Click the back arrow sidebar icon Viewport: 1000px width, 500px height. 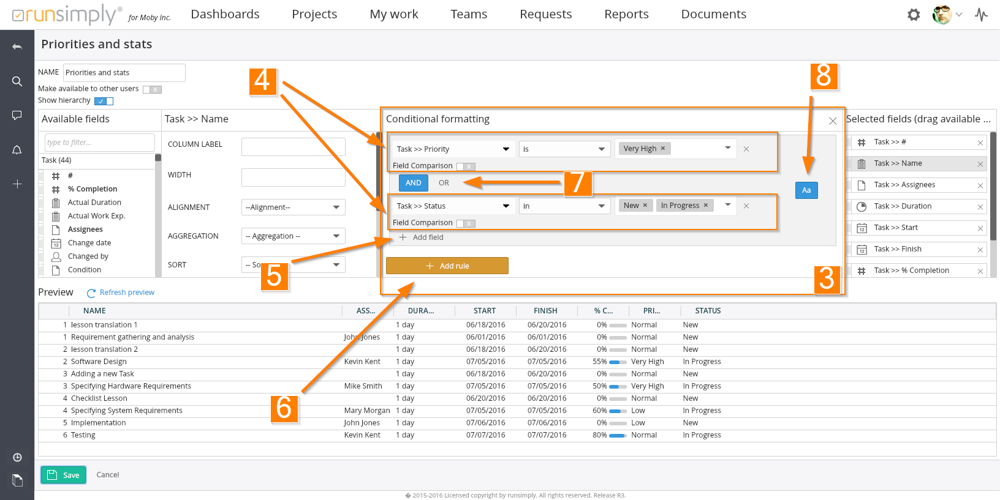17,47
